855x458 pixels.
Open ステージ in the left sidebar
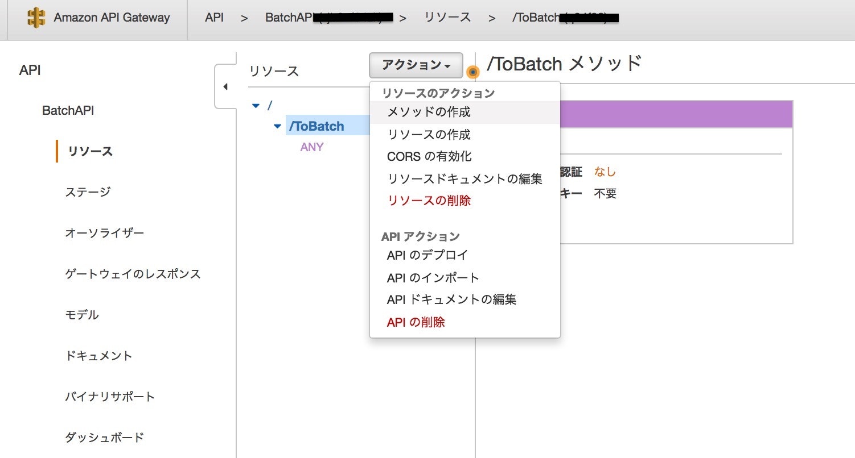(88, 192)
